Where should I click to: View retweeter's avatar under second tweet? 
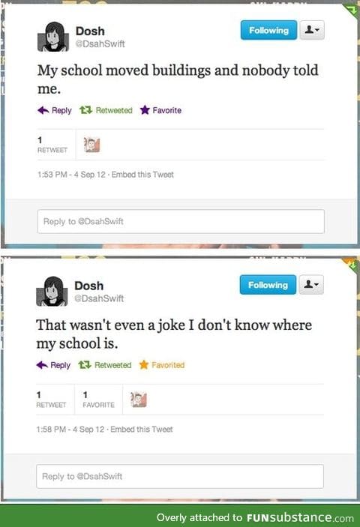139,400
